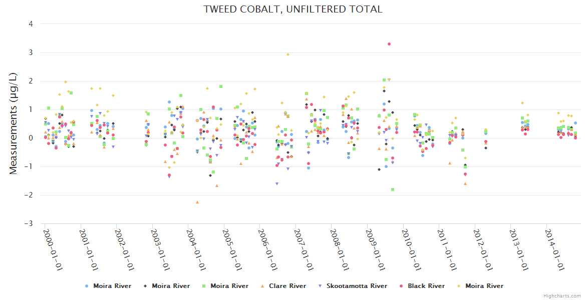Toggle the black diamond Moira River series

point(171,286)
